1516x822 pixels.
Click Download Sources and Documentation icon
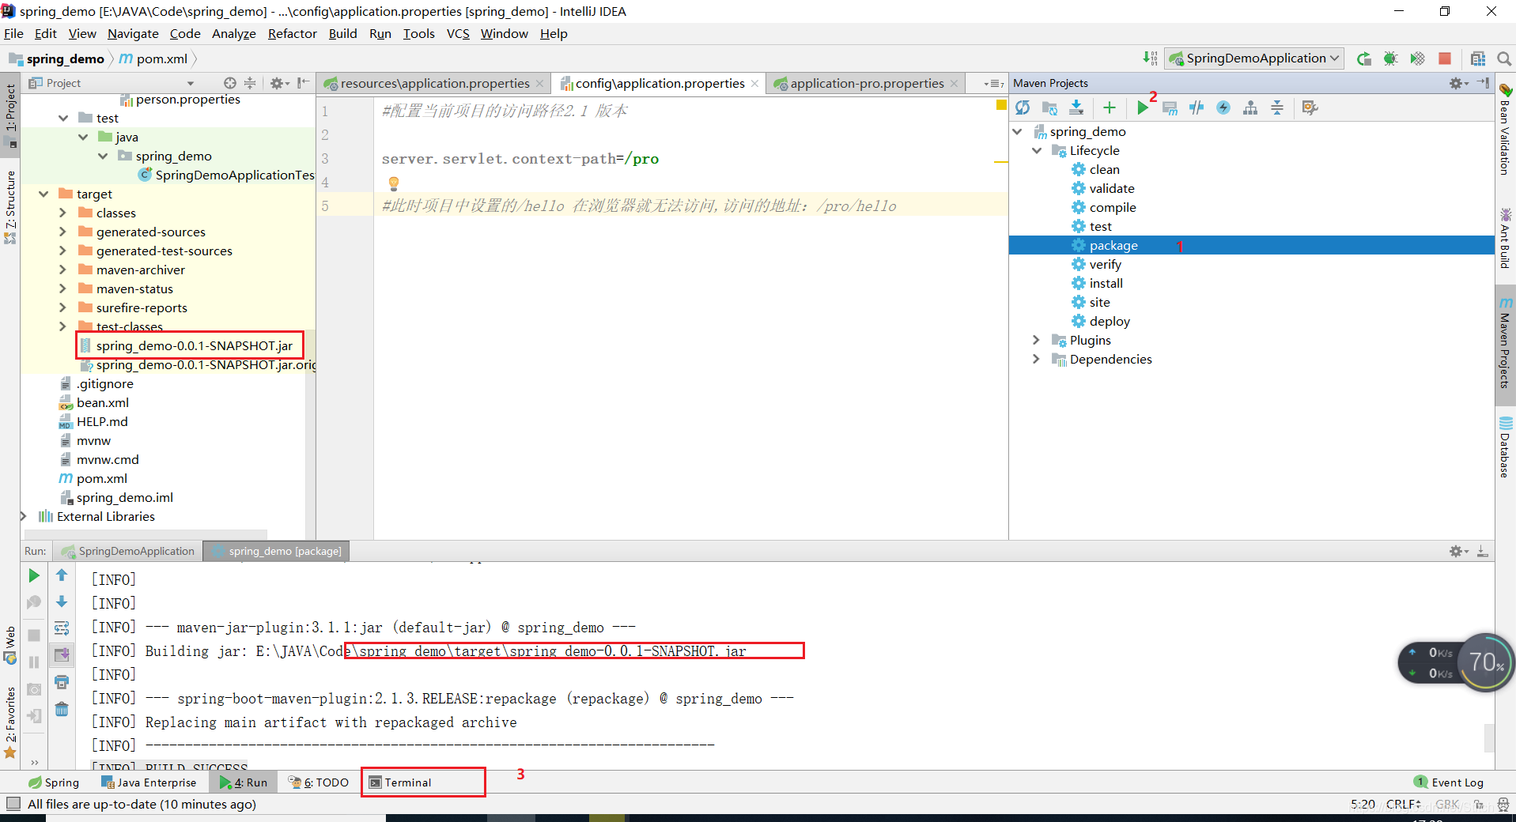[1076, 107]
